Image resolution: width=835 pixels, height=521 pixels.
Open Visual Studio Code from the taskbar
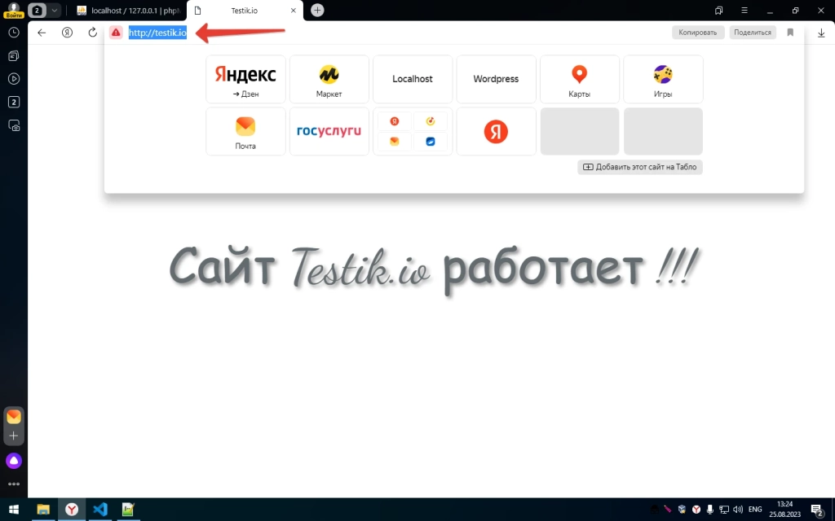[x=99, y=510]
